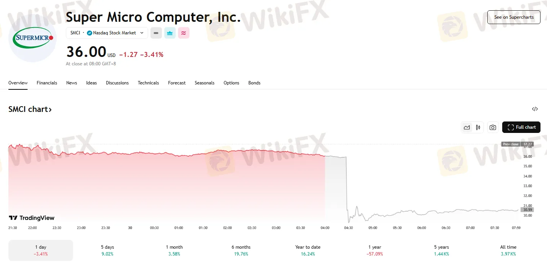Open the Financials tab
This screenshot has width=547, height=267.
coord(47,83)
